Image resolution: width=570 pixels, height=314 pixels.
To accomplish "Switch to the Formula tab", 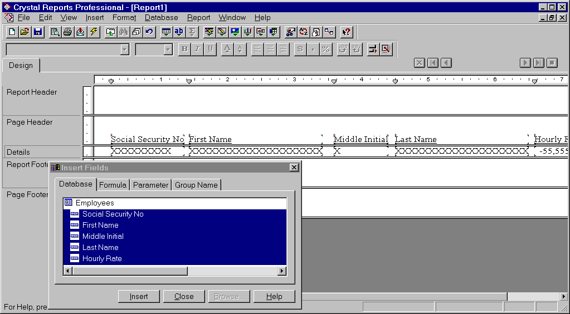I will (113, 185).
